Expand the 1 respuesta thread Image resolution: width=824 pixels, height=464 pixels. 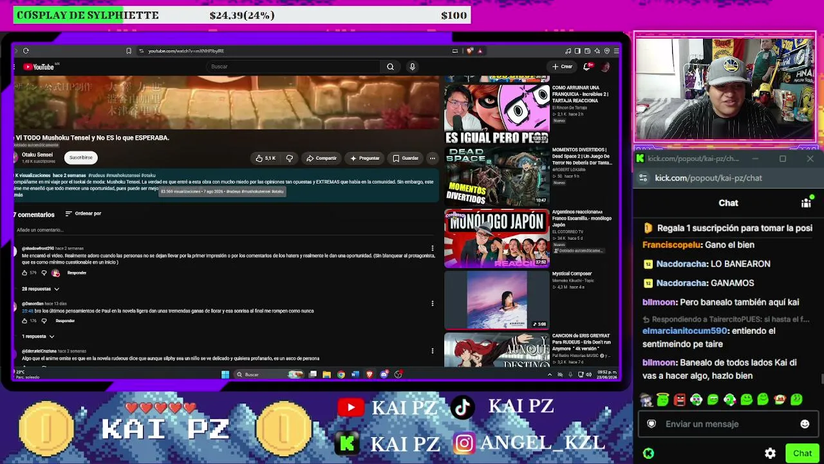click(x=38, y=336)
